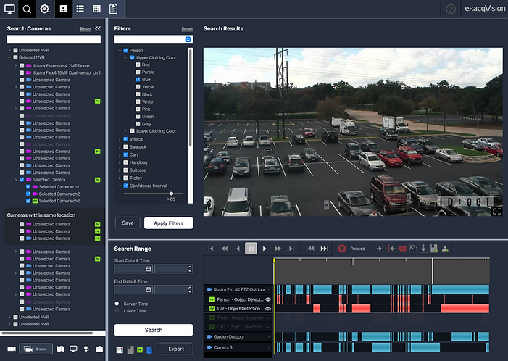This screenshot has width=508, height=361.
Task: Select the camera list icon at bottom
Action: click(x=12, y=349)
